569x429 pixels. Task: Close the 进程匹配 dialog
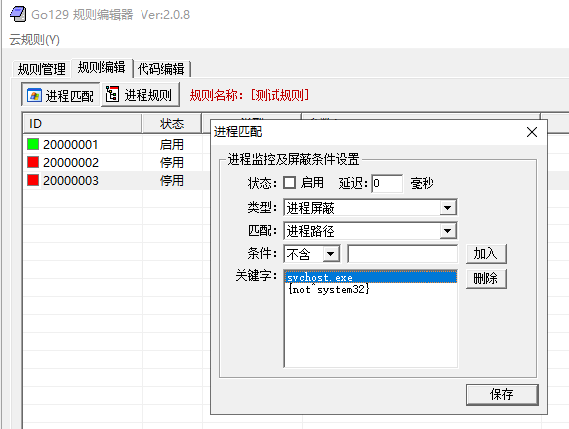pyautogui.click(x=532, y=132)
